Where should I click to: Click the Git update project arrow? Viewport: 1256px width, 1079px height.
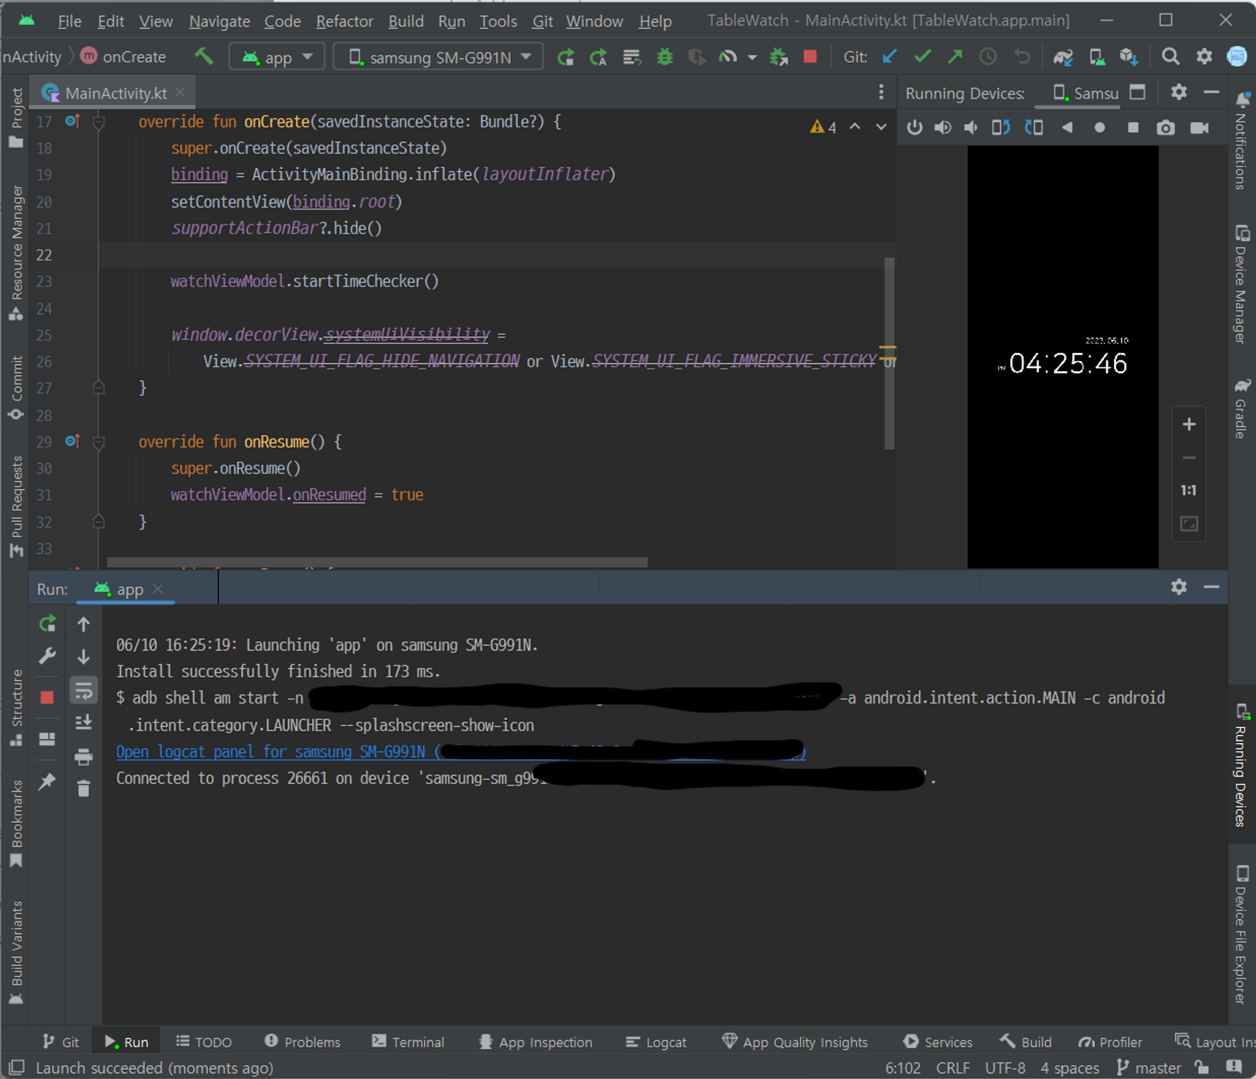pyautogui.click(x=889, y=57)
